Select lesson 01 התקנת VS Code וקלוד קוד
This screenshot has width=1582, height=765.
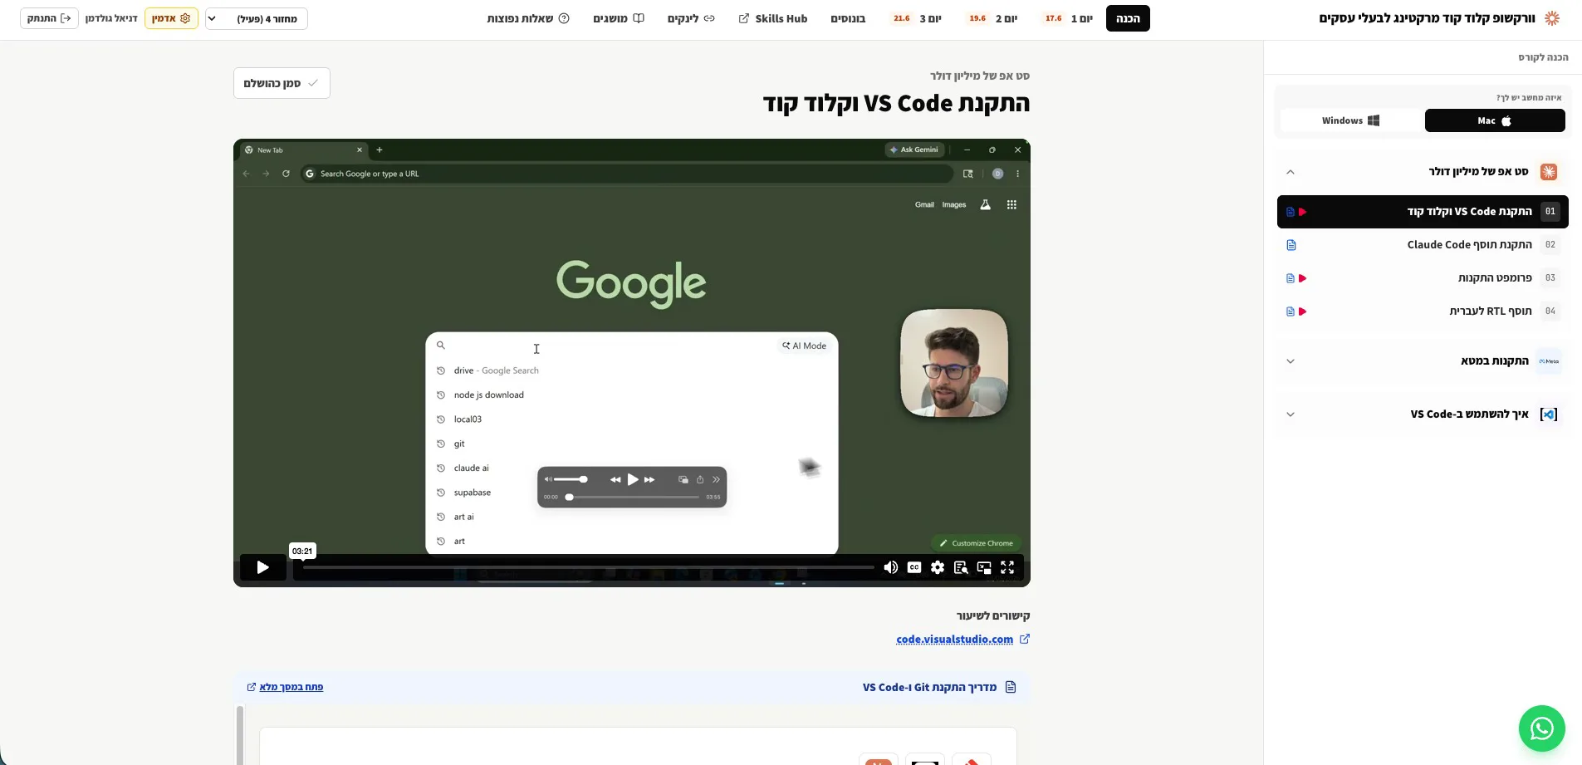1423,212
